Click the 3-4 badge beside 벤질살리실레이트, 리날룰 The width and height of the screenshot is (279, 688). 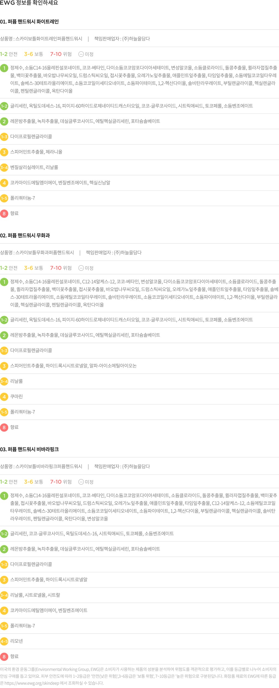4,167
